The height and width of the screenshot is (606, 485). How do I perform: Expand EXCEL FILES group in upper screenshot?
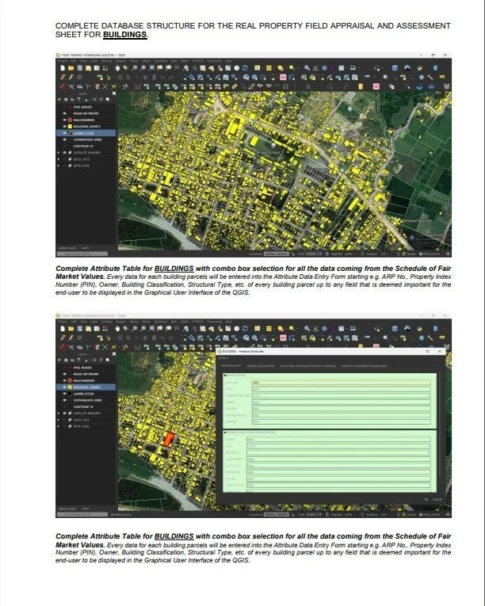[x=59, y=159]
